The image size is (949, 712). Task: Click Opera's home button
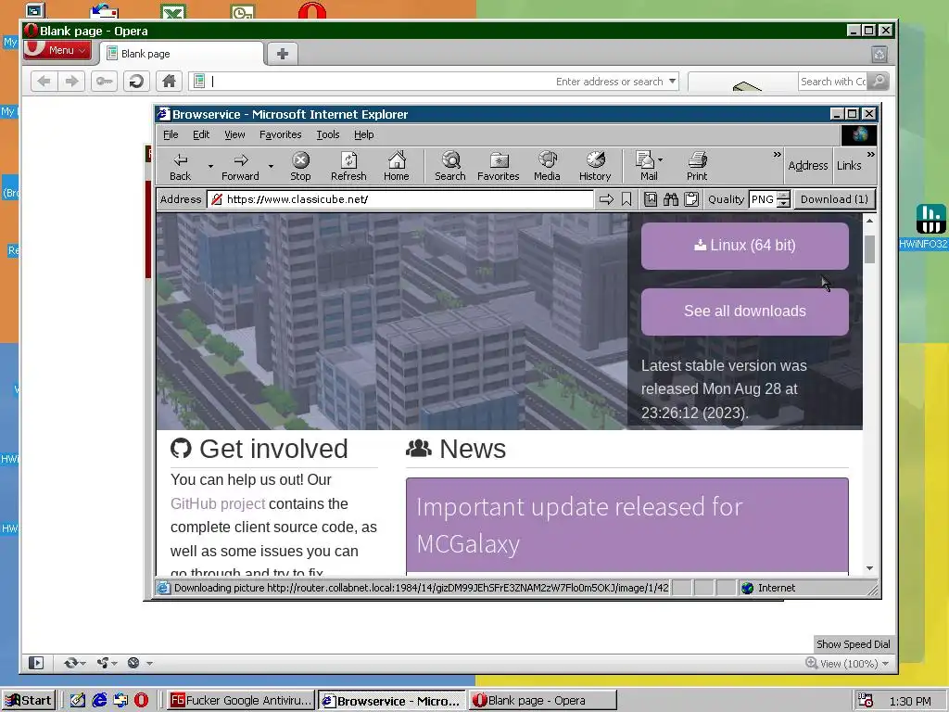[x=169, y=82]
